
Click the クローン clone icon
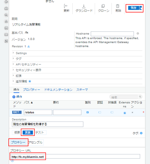pyautogui.click(x=103, y=6)
